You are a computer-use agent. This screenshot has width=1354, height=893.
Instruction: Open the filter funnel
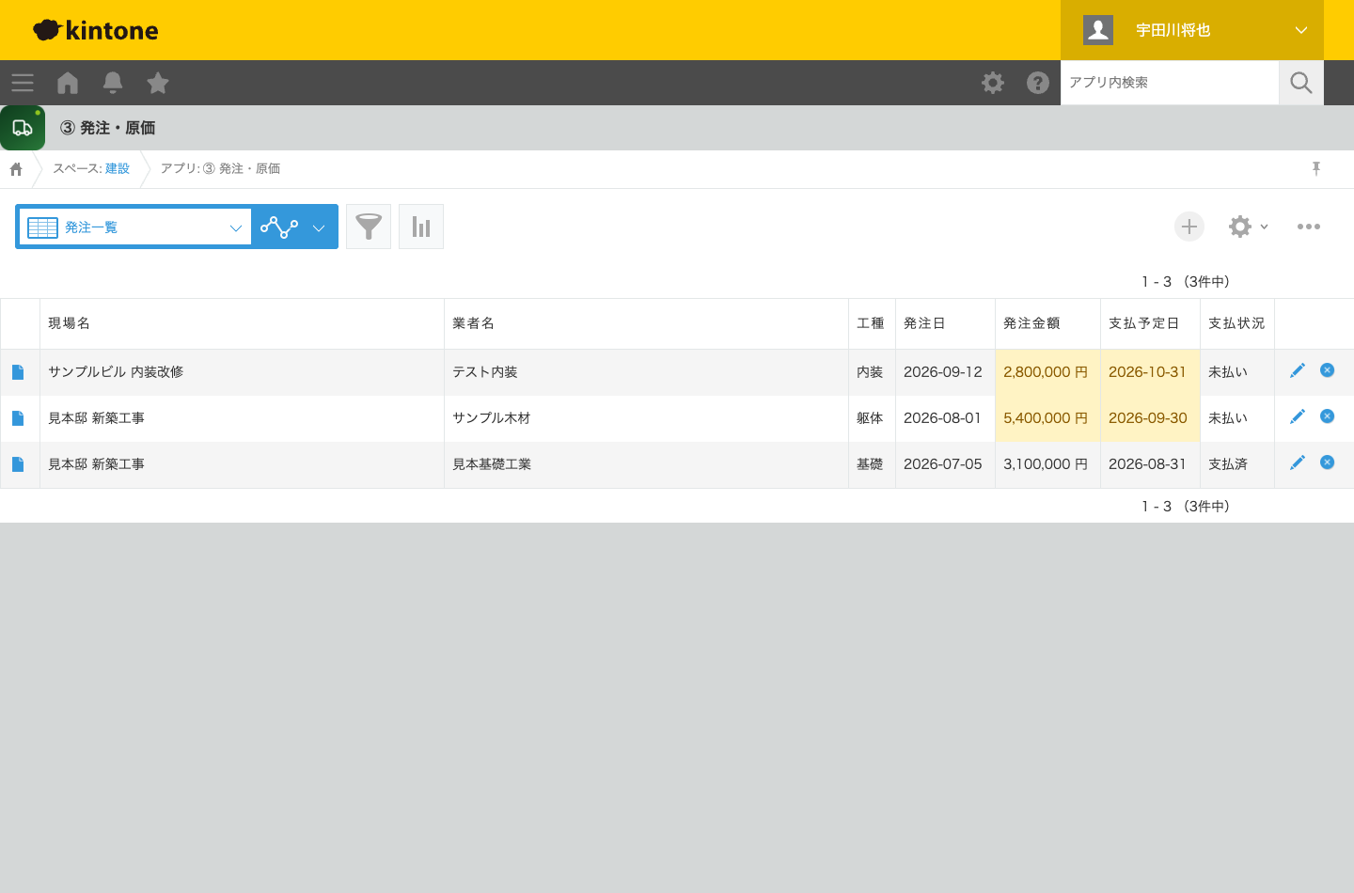pos(369,227)
